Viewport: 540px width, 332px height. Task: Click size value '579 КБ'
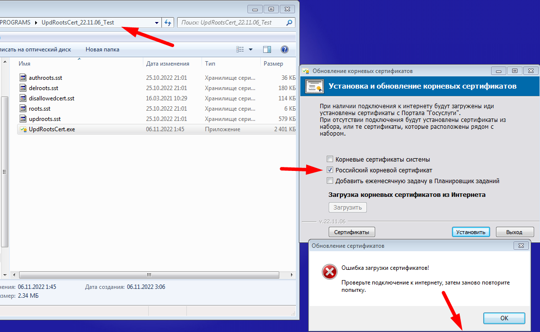[287, 119]
